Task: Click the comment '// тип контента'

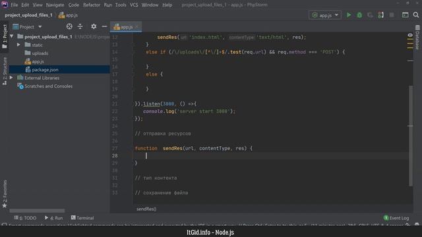Action: click(x=156, y=178)
